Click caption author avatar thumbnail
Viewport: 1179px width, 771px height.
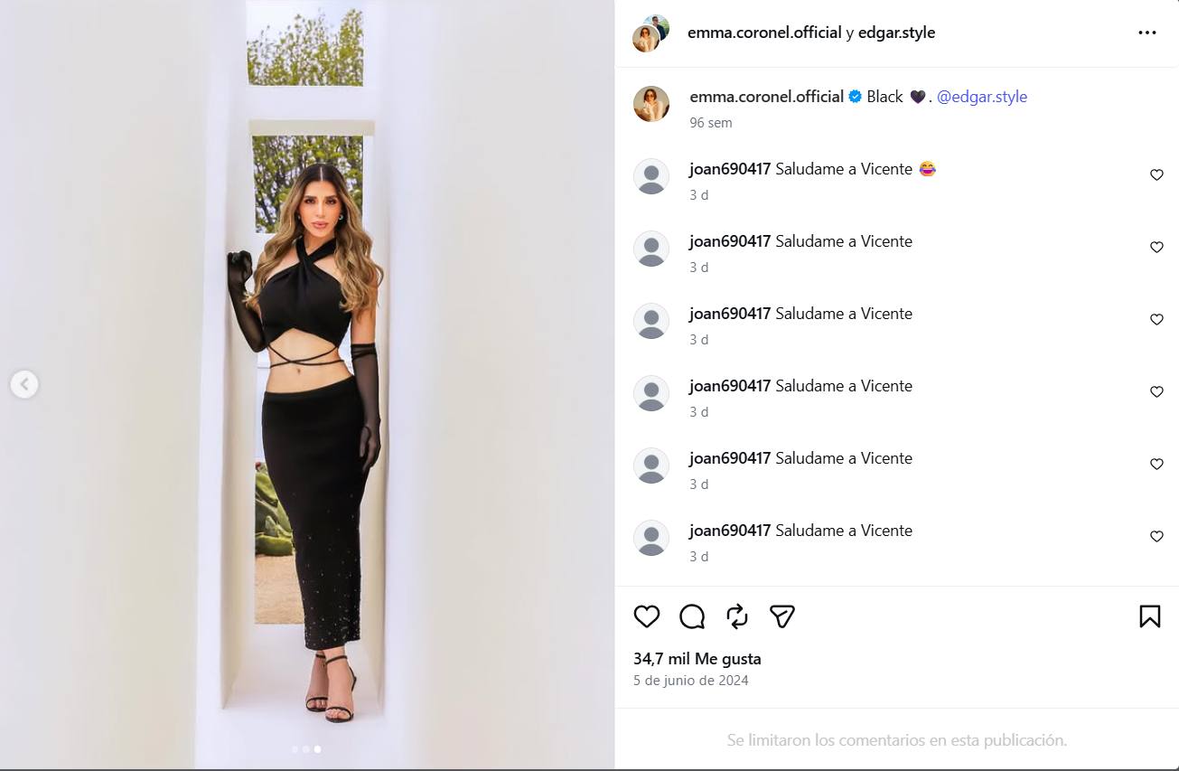[651, 104]
